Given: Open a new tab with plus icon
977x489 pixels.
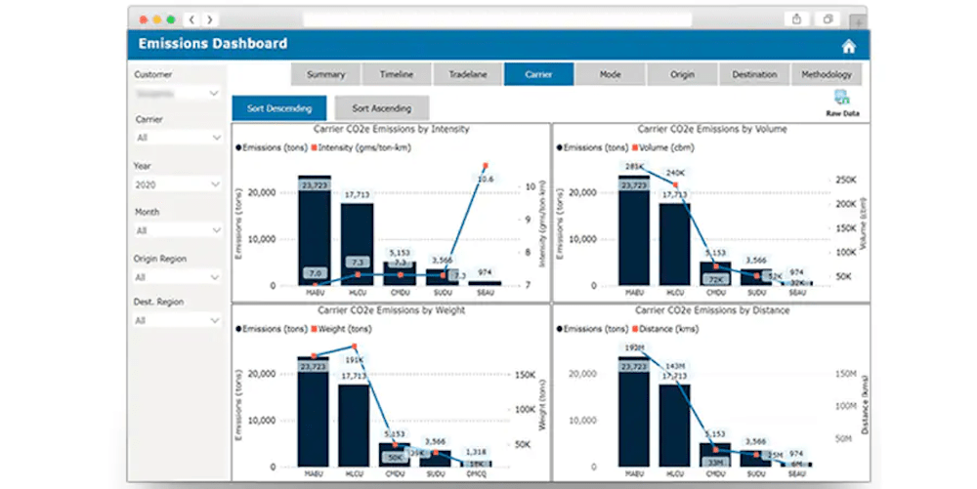Looking at the screenshot, I should [857, 20].
